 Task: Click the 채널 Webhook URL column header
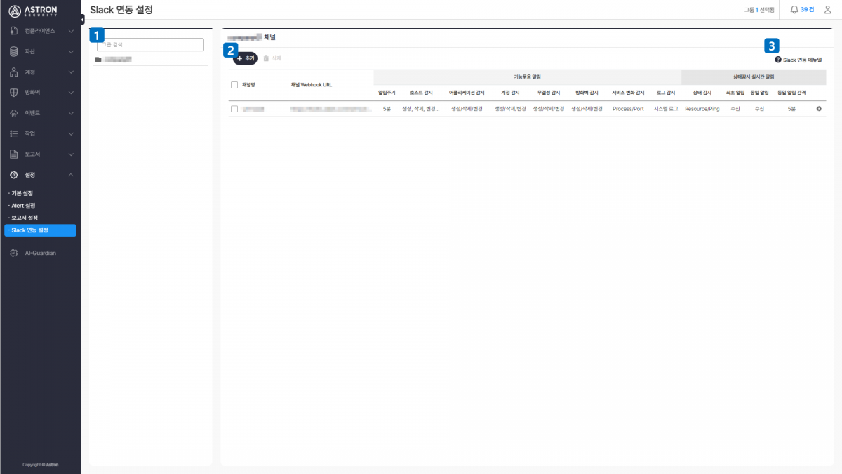(312, 85)
